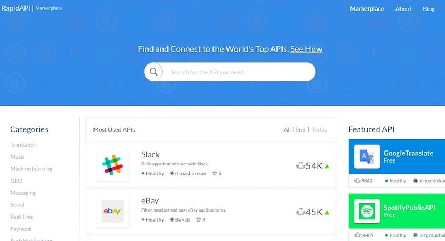Click the Spotify logo icon
The image size is (445, 241).
point(367,210)
